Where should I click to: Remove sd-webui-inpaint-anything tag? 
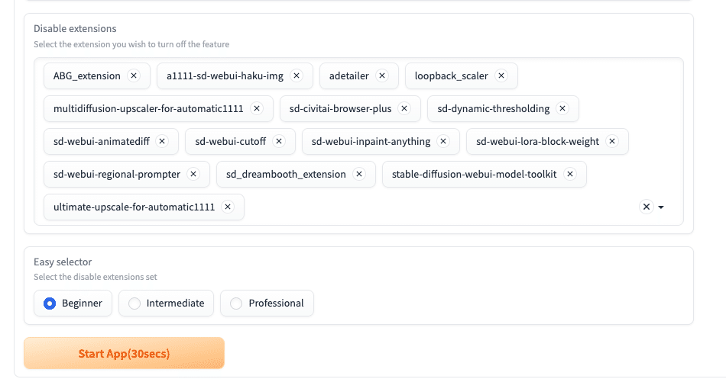444,141
